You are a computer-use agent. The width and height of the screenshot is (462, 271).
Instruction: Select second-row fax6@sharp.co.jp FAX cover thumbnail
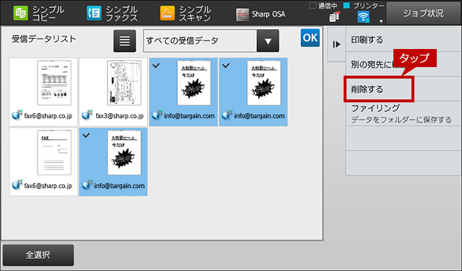43,161
